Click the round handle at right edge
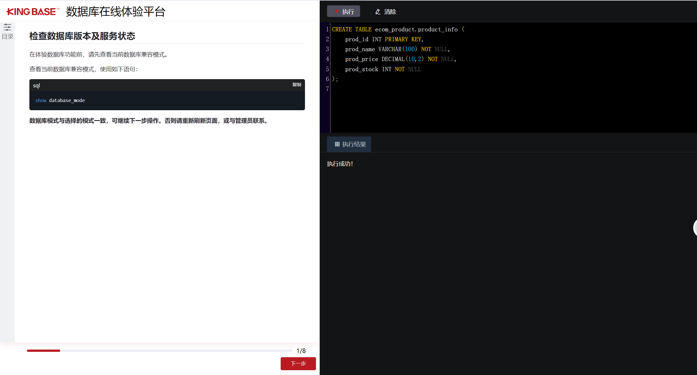697x375 pixels. pos(695,227)
